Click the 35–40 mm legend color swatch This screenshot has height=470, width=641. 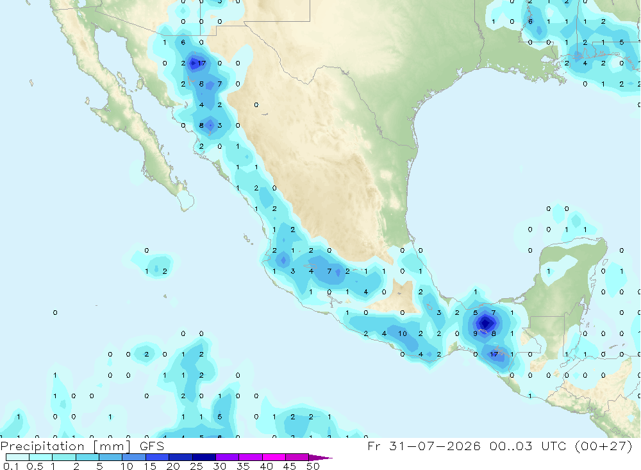[251, 457]
